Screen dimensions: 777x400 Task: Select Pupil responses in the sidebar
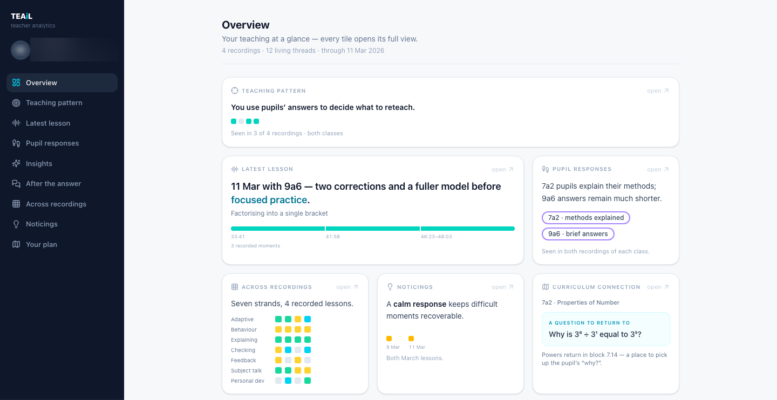click(x=62, y=143)
